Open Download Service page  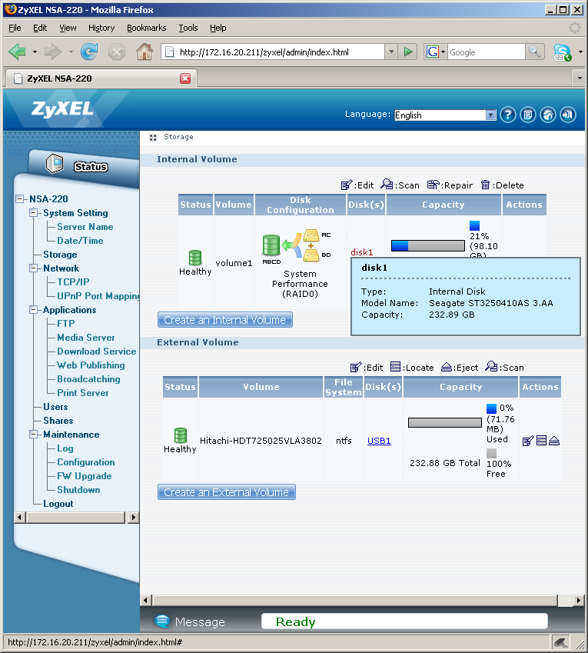click(97, 351)
